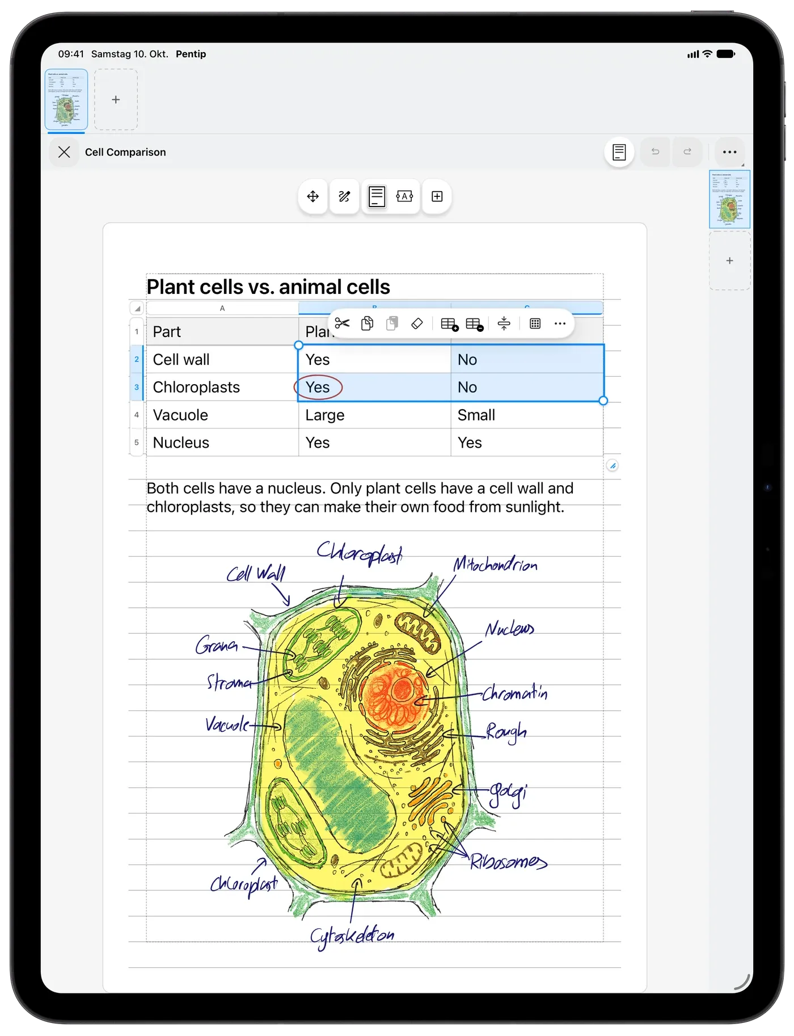Select column A header
Screen dimensions: 794x1036
tap(222, 308)
